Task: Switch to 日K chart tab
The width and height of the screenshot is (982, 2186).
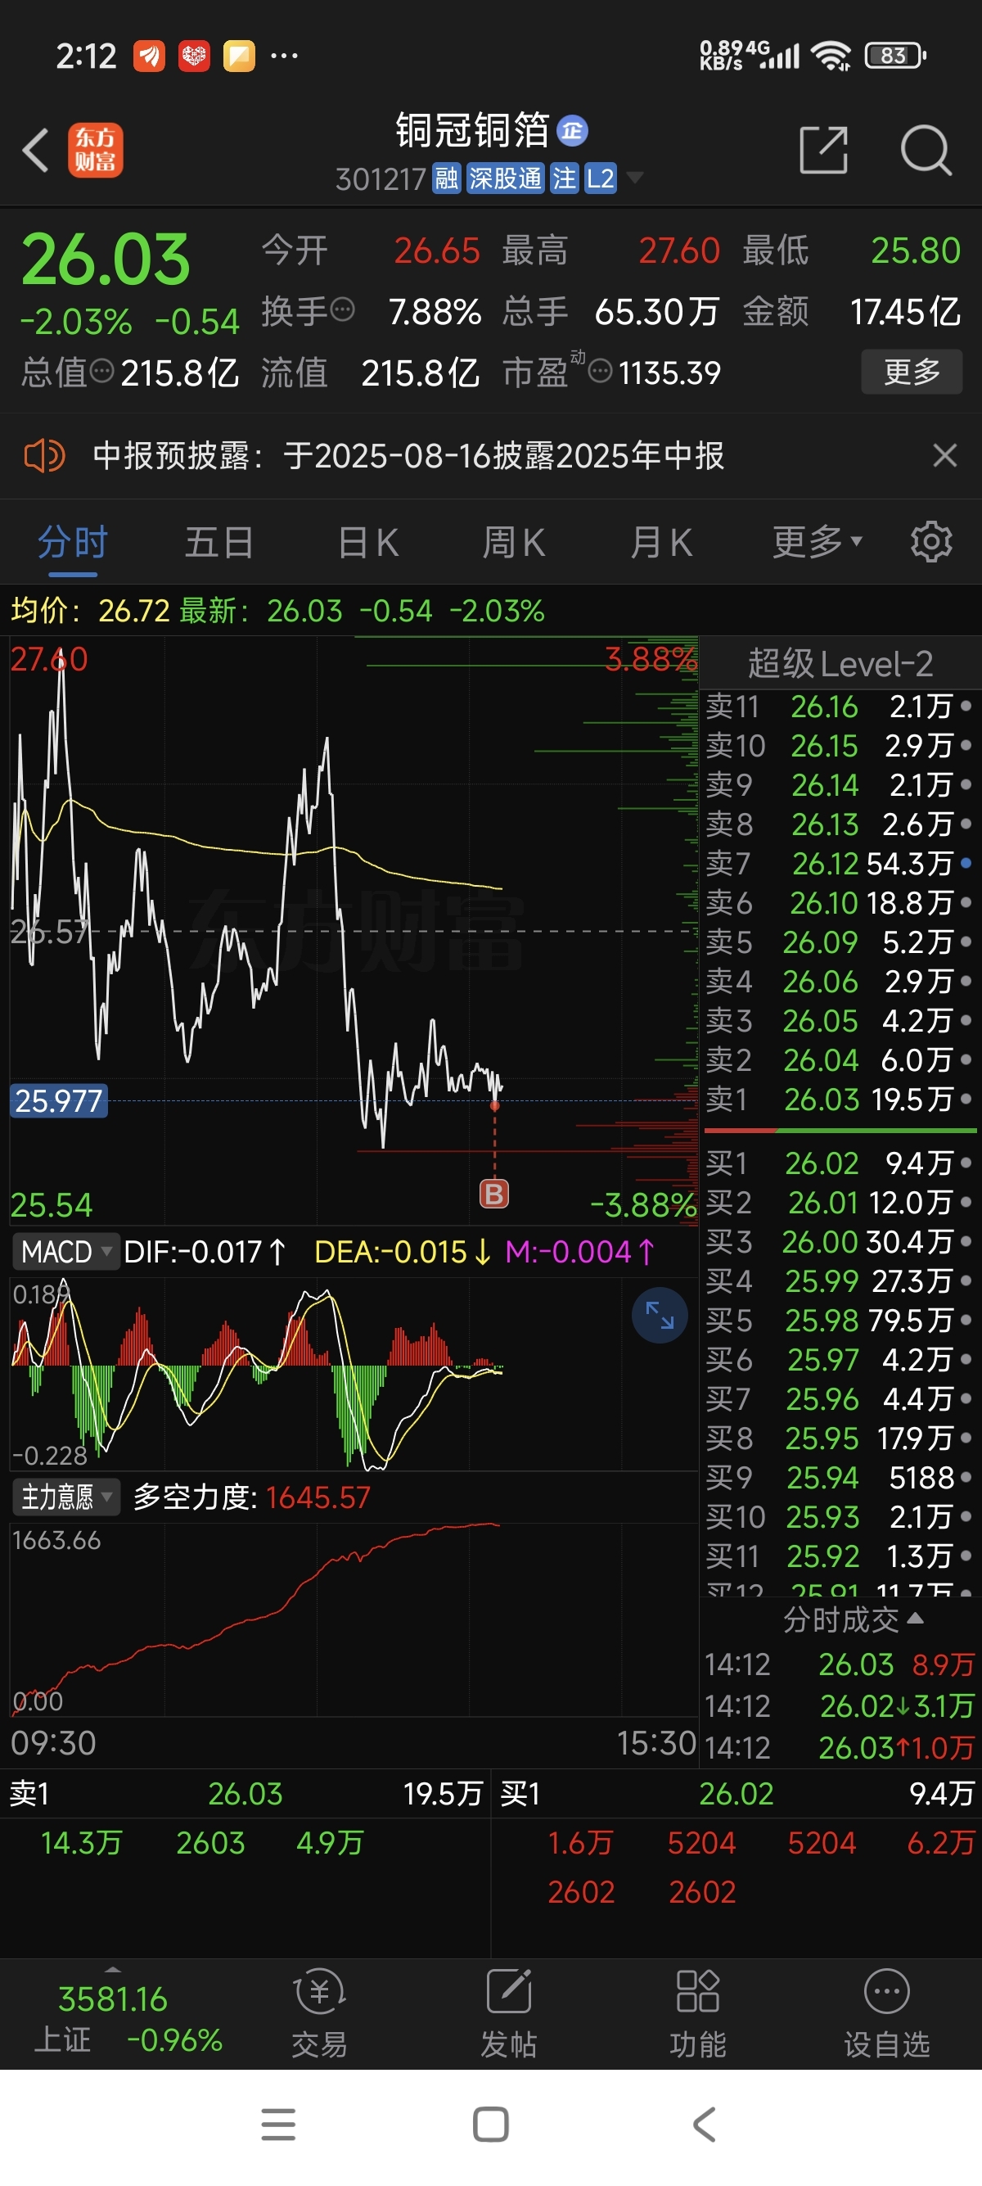Action: point(368,542)
